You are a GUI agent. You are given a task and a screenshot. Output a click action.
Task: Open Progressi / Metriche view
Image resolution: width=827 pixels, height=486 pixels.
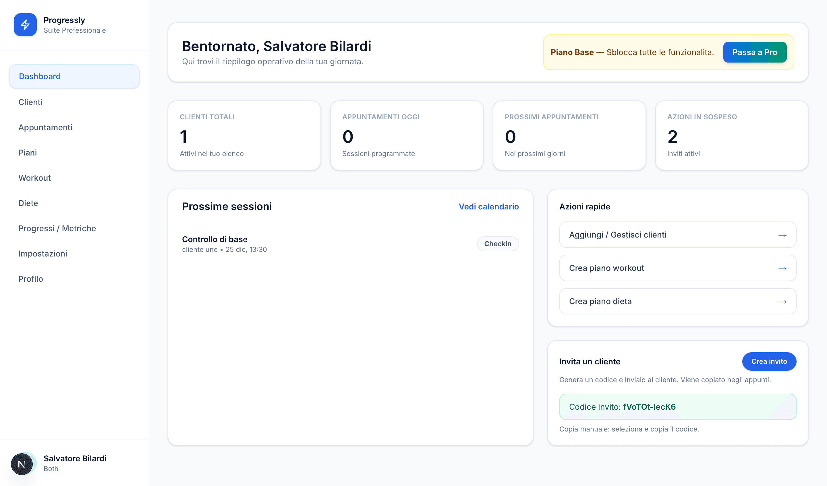[x=57, y=228]
